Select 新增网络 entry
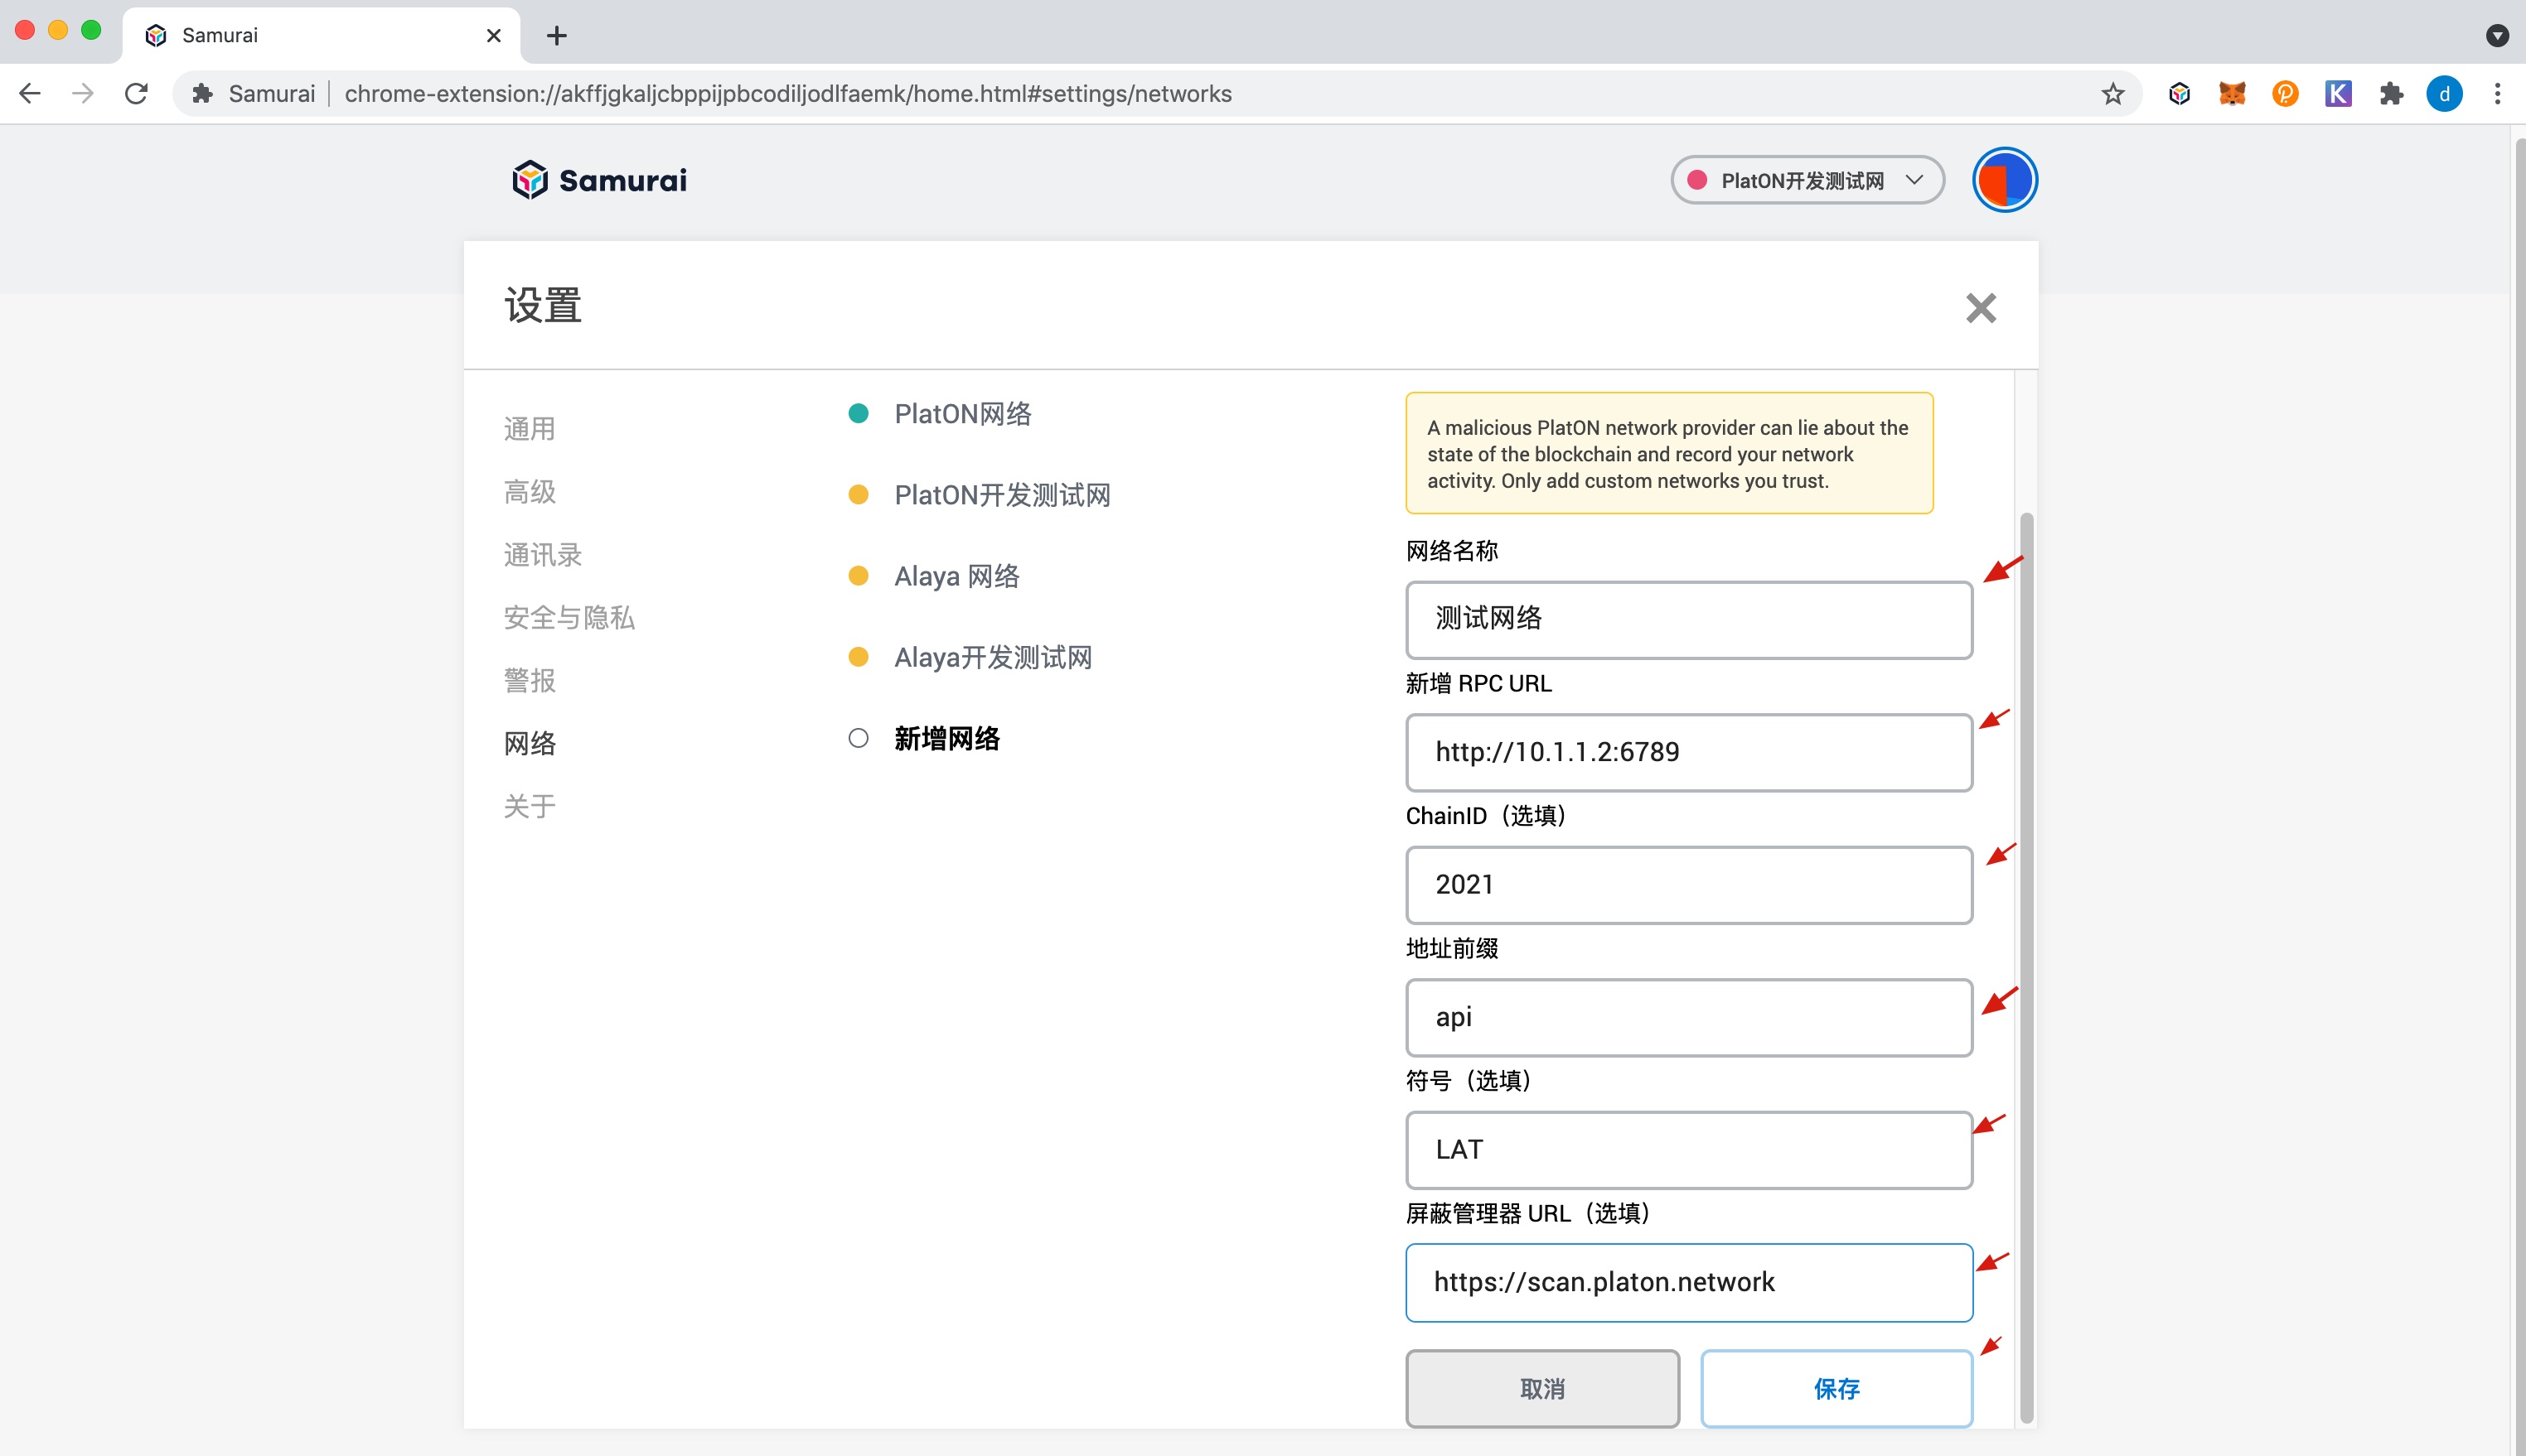The height and width of the screenshot is (1456, 2526). coord(923,739)
